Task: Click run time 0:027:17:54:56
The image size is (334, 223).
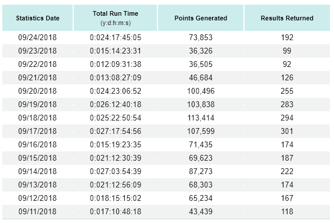Action: 116,132
